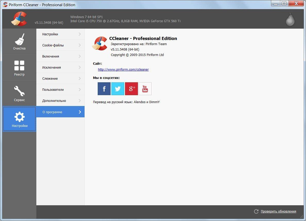Open the Реестр registry section
This screenshot has height=221, width=306.
pos(19,68)
